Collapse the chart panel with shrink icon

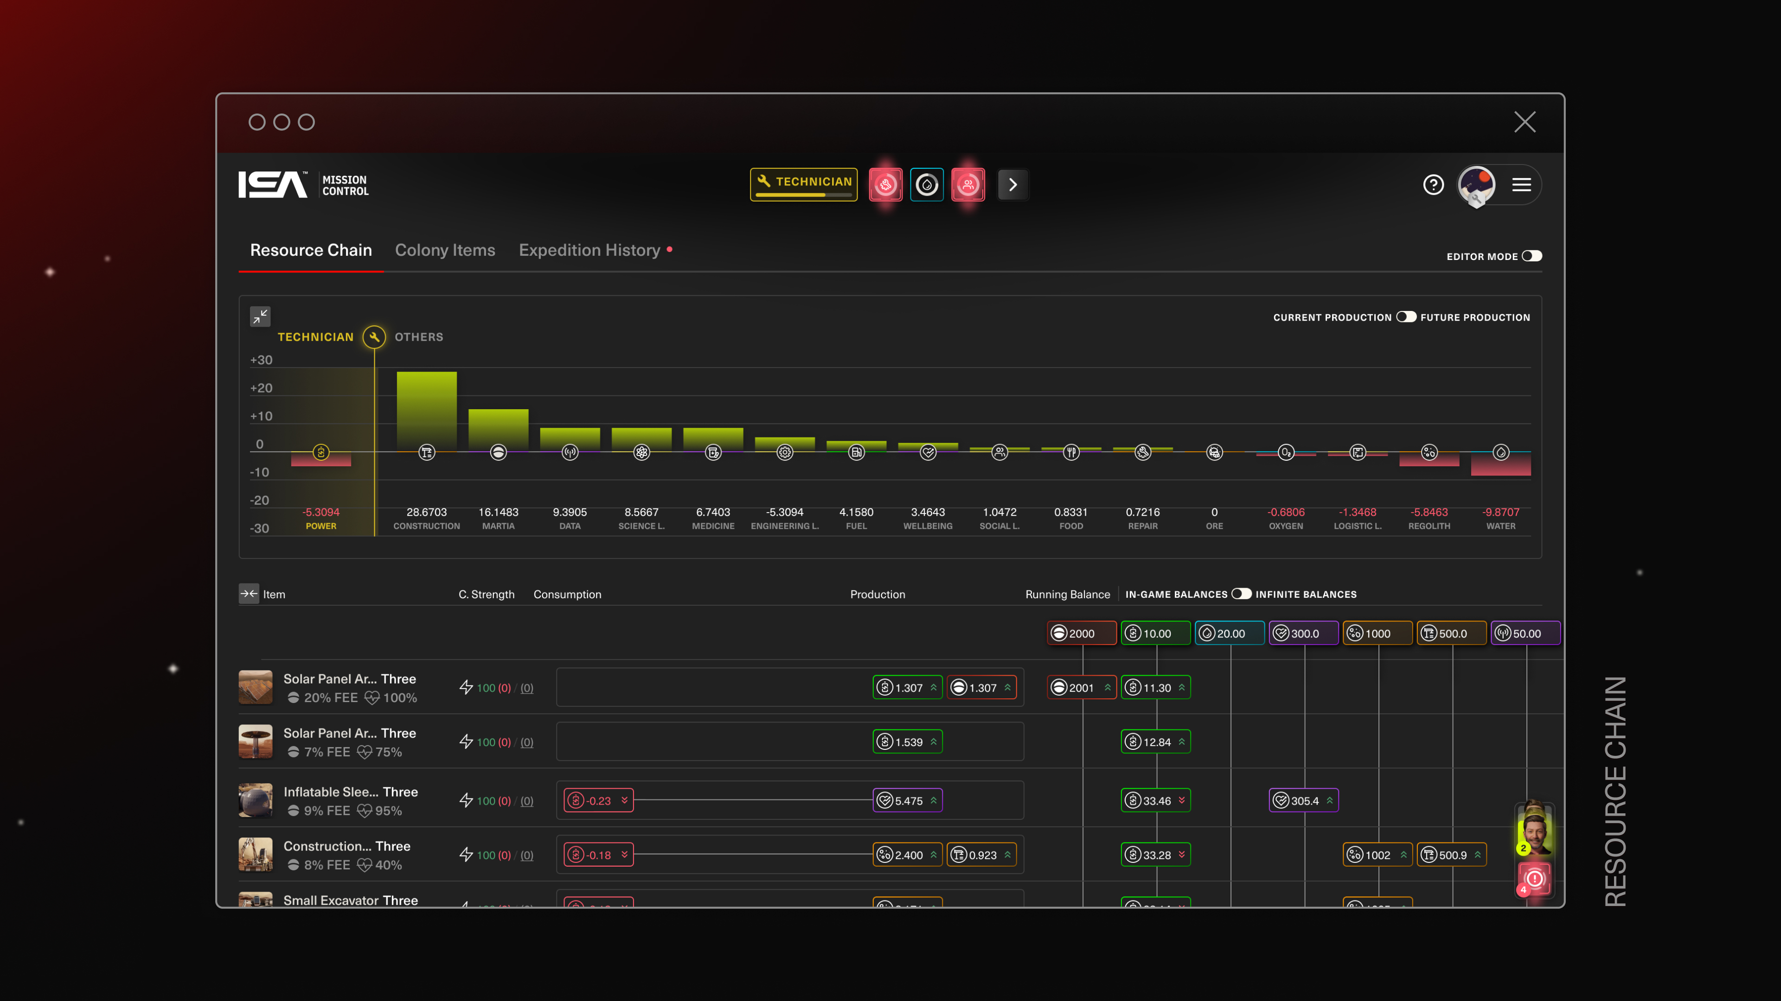[260, 317]
